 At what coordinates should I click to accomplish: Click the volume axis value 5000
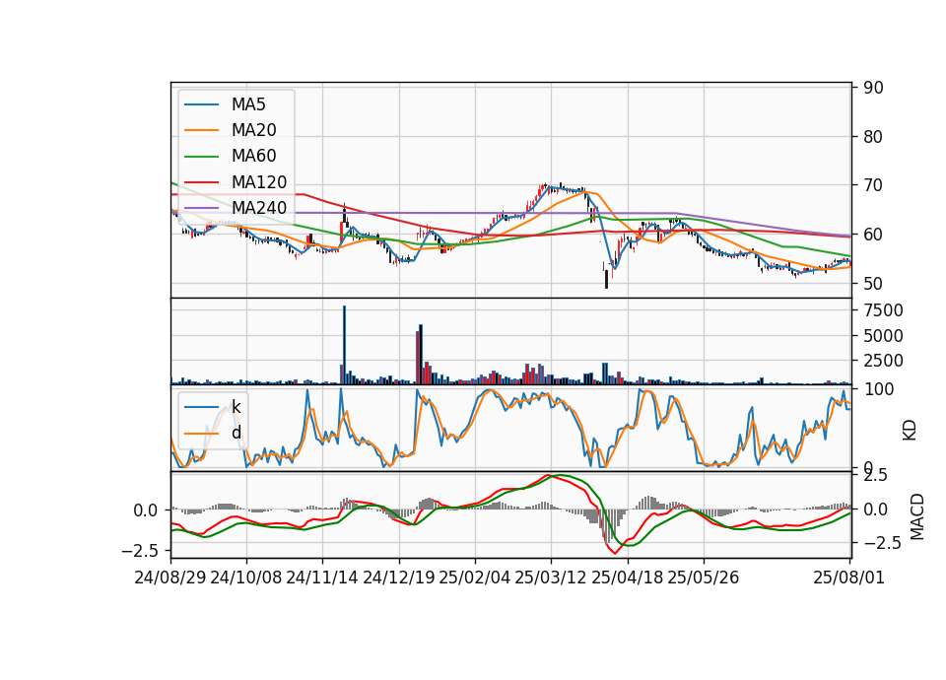point(883,335)
